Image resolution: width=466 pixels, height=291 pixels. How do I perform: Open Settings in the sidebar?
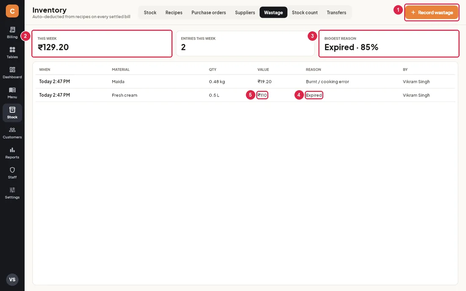[x=12, y=193]
